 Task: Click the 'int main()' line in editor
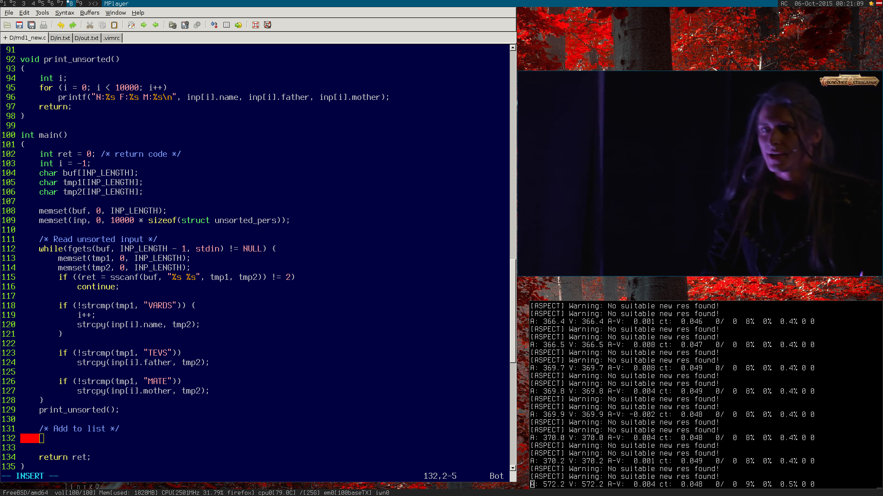(x=44, y=135)
